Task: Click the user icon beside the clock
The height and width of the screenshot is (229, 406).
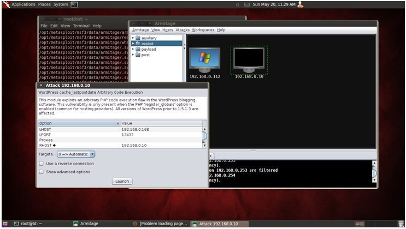Action: tap(301, 4)
